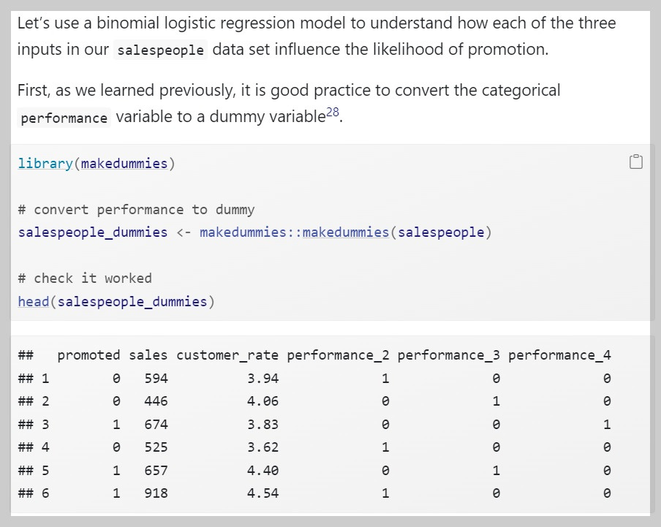Click salespeople_dummies inside the head() call
The height and width of the screenshot is (527, 661).
point(132,301)
